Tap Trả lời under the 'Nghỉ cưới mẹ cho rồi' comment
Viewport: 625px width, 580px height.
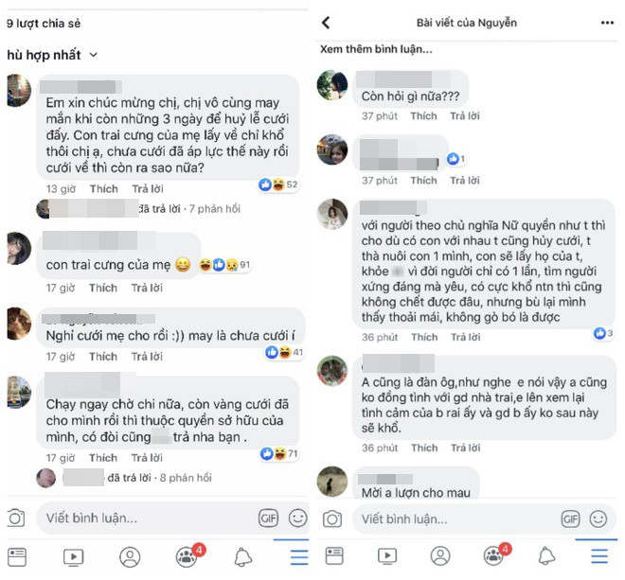pyautogui.click(x=147, y=357)
